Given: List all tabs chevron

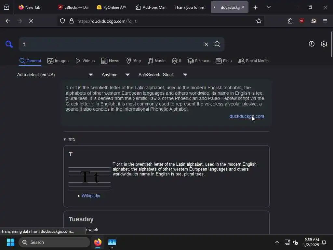Looking at the screenshot, I should click(x=268, y=7).
